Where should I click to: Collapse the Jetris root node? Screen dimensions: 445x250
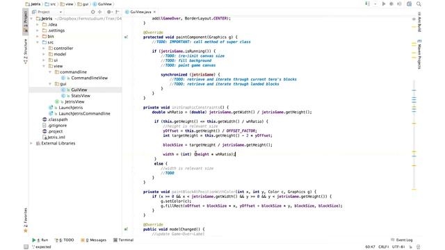point(31,19)
